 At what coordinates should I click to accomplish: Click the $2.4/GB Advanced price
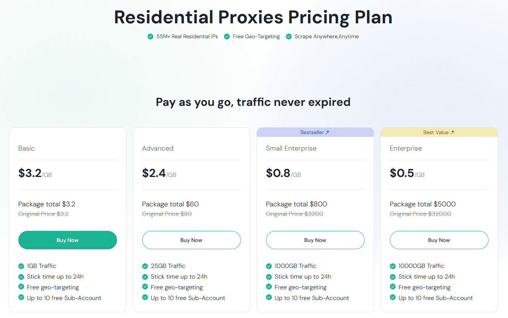pyautogui.click(x=159, y=174)
